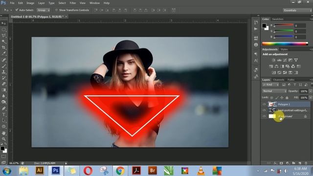Enable Show Transform Controls checkbox

tap(56, 10)
